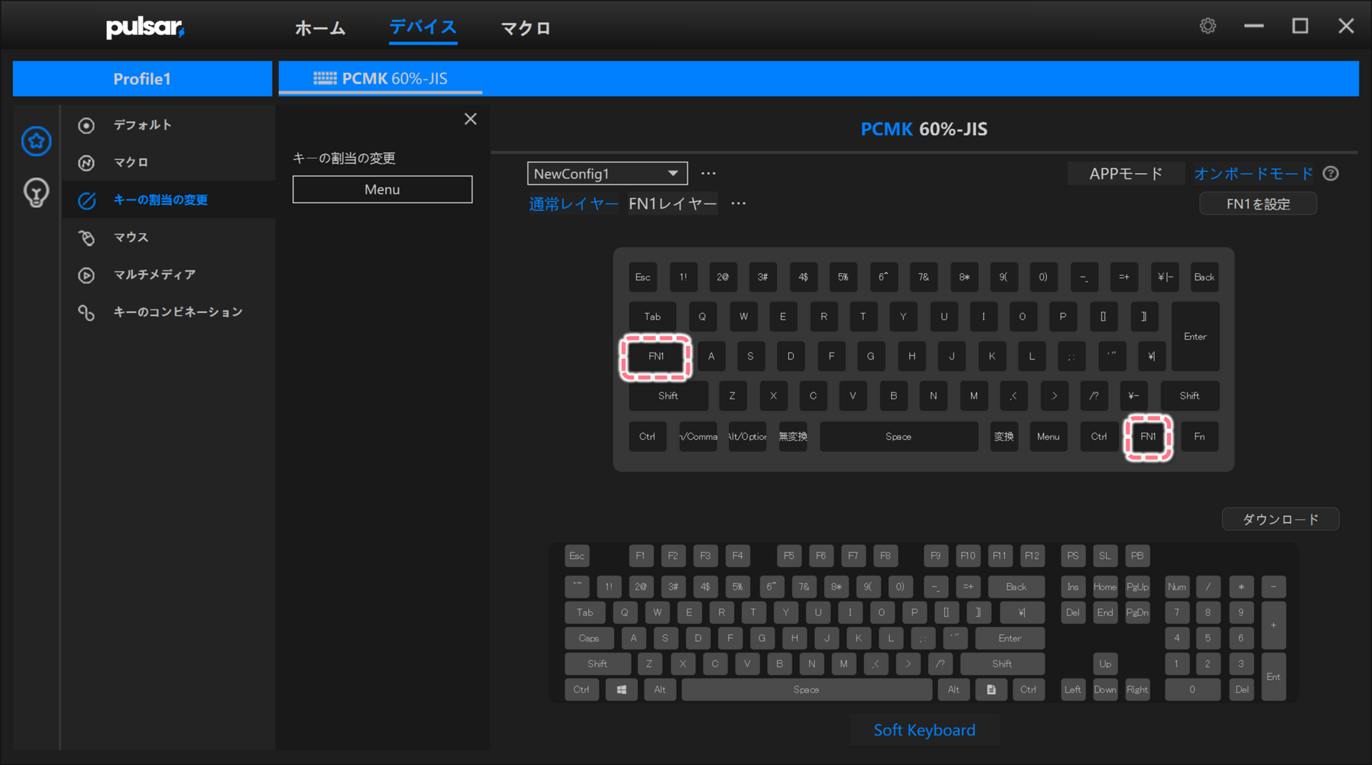Select the Enter key on PCMK layout

pos(1195,337)
